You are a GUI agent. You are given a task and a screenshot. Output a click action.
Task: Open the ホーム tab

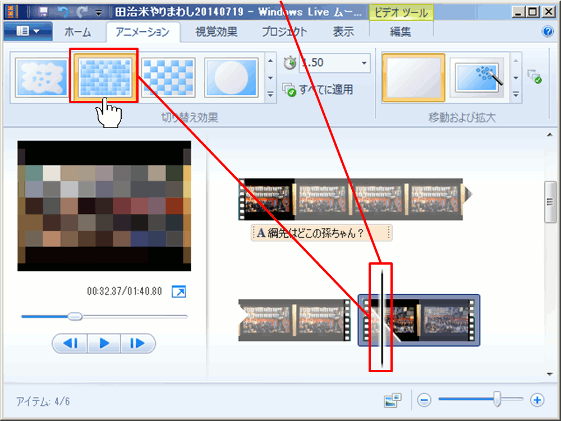(77, 32)
